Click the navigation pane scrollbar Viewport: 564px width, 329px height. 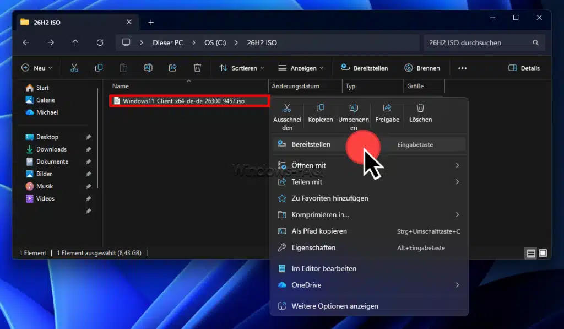click(97, 138)
